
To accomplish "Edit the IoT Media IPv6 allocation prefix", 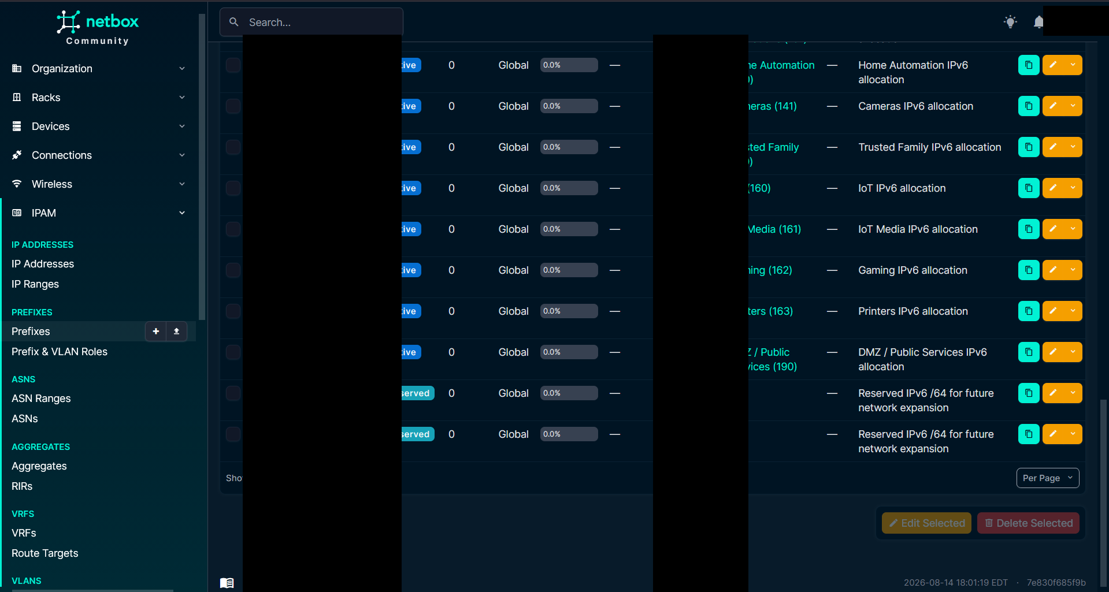I will [x=1053, y=229].
